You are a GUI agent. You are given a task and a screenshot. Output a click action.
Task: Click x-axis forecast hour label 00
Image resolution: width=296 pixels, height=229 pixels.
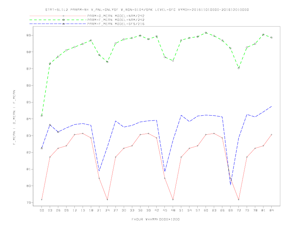click(42, 210)
